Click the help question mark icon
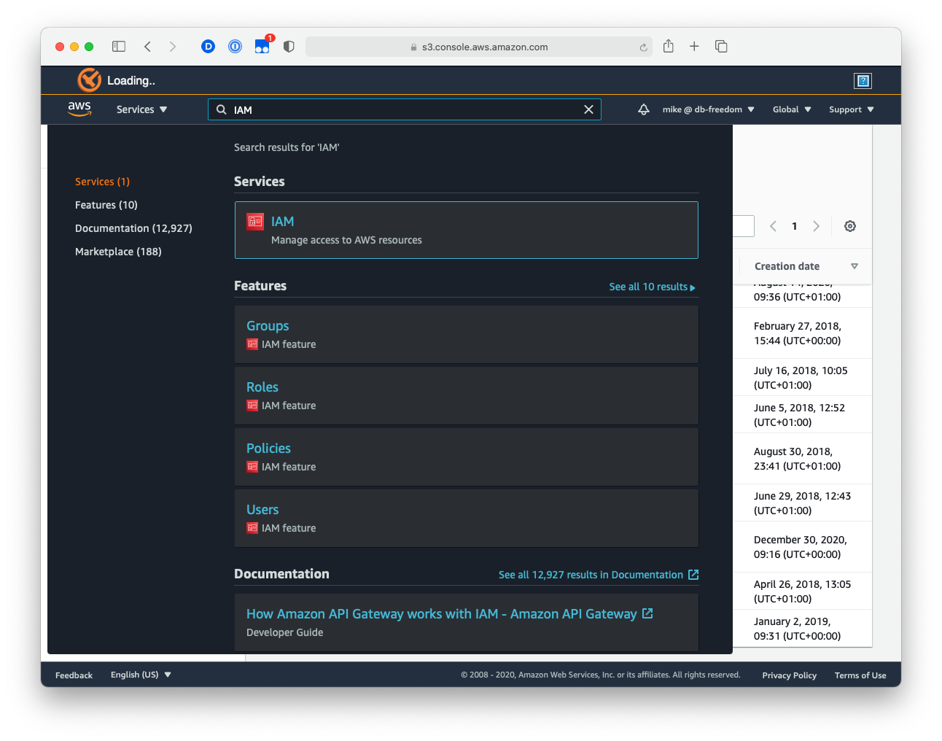The width and height of the screenshot is (942, 741). (863, 81)
